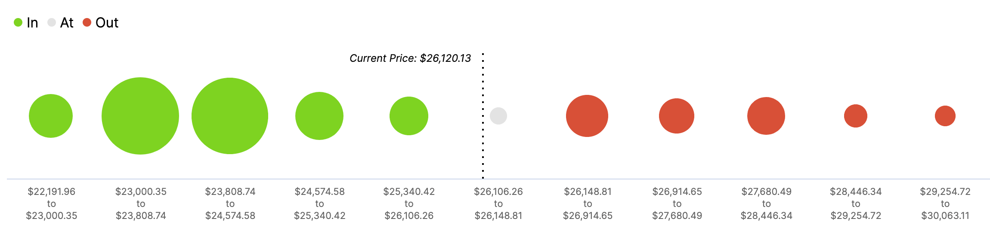
Task: Click green bubble for $24,574.58 to $25,340.42
Action: tap(319, 116)
